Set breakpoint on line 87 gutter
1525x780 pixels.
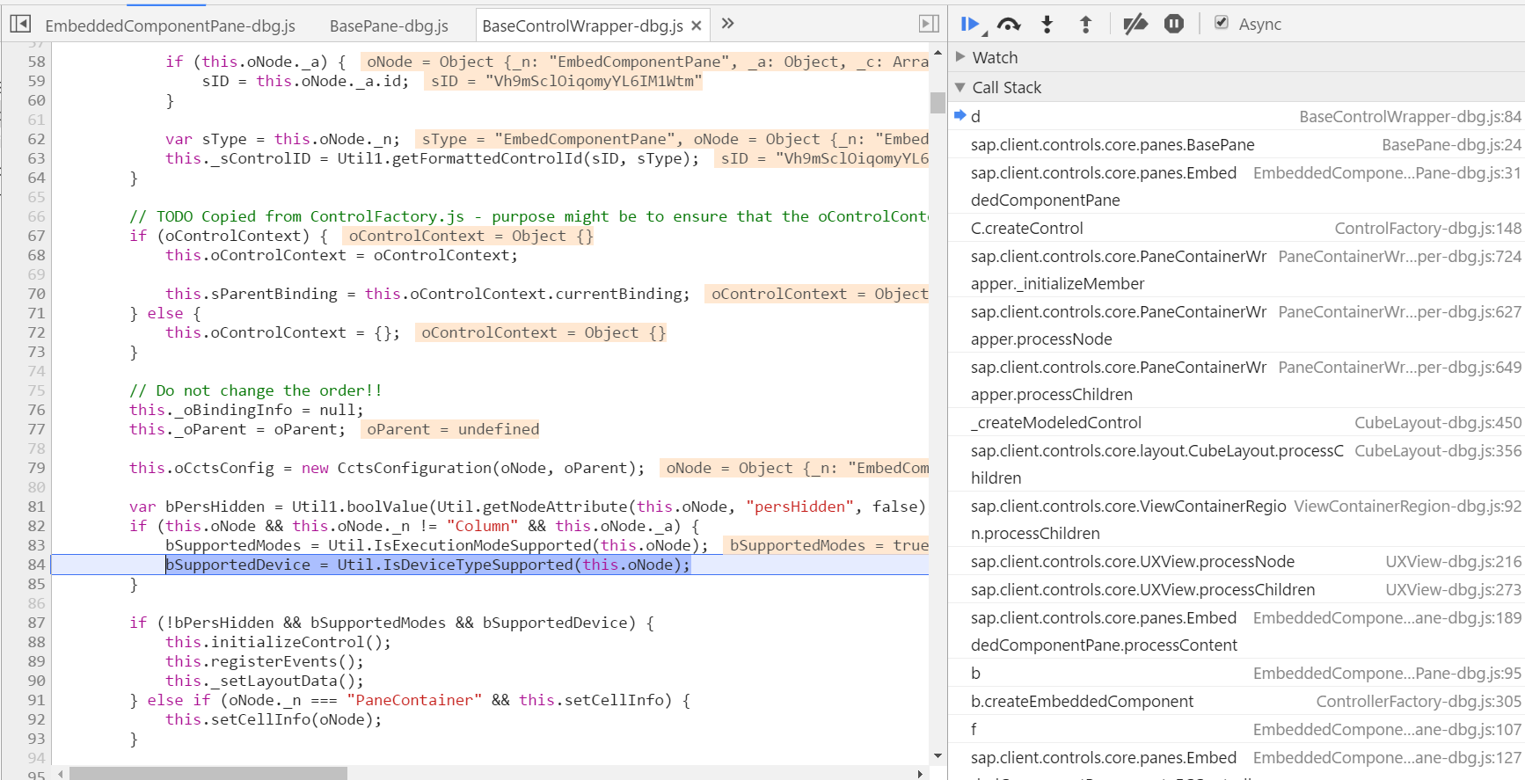click(36, 623)
